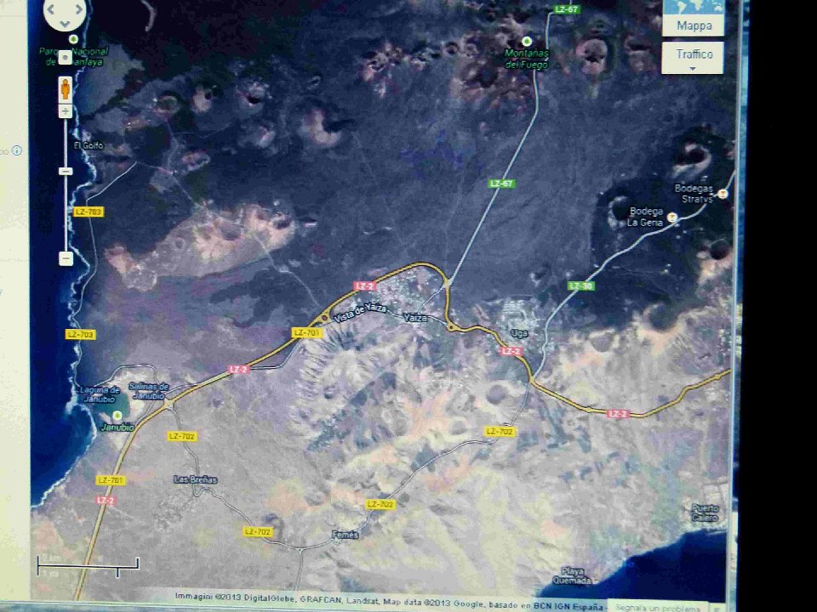Click the El Golfo place label
The width and height of the screenshot is (817, 612).
pyautogui.click(x=89, y=145)
